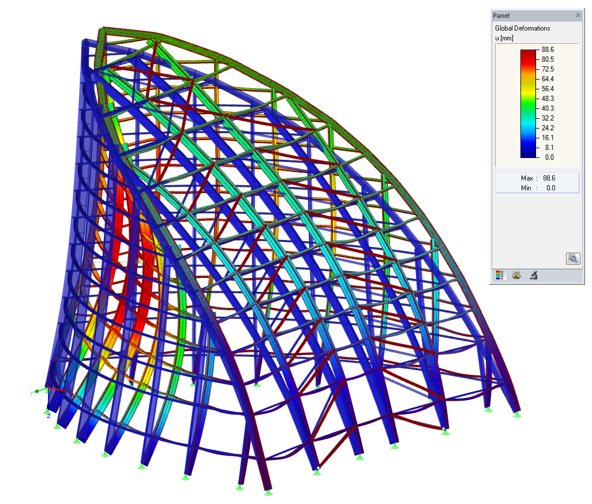The height and width of the screenshot is (504, 592).
Task: Click the magnifier options button in Panel
Action: pyautogui.click(x=573, y=258)
